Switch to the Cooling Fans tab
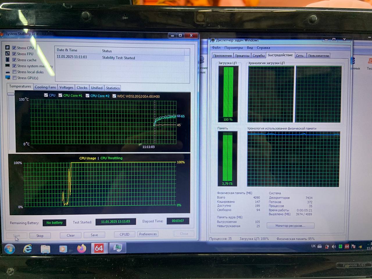Viewport: 372px width, 279px height. coord(45,87)
